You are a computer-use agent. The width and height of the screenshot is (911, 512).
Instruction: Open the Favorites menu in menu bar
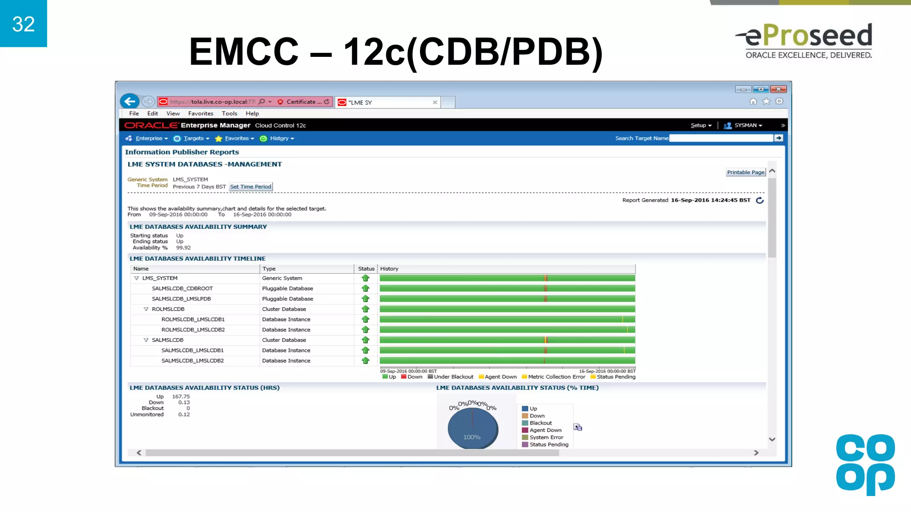tap(201, 113)
